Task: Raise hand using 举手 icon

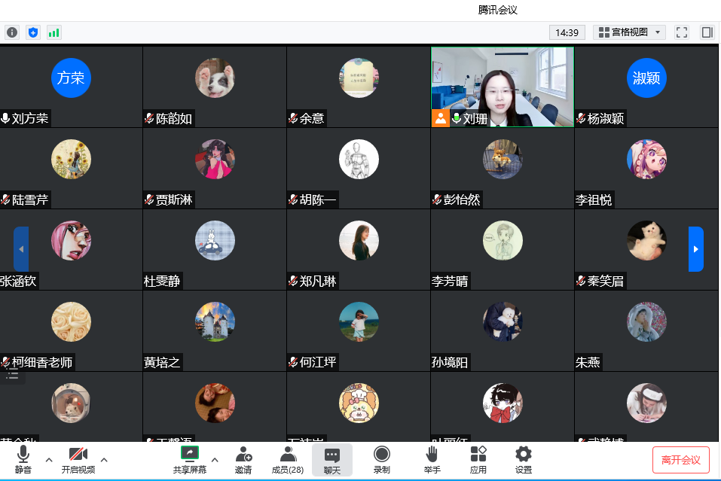Action: pos(432,459)
